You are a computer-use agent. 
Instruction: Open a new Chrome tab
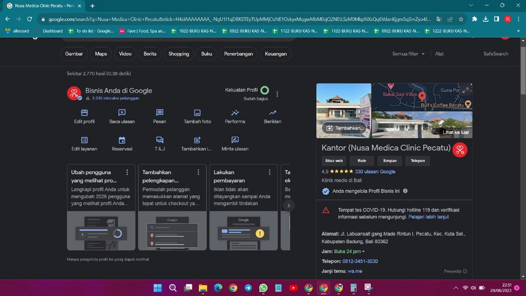point(92,5)
